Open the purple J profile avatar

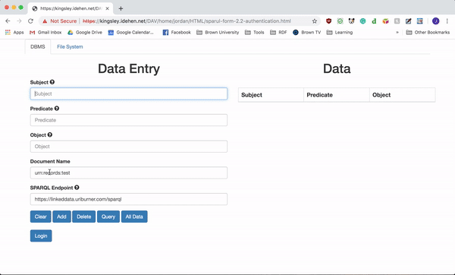[435, 21]
